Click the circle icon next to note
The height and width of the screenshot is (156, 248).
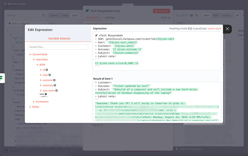coord(50,75)
